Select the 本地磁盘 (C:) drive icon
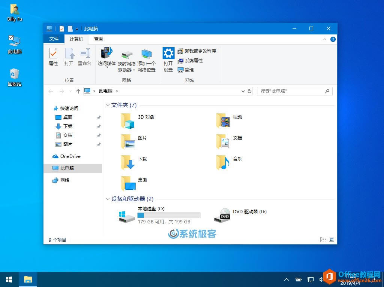This screenshot has height=287, width=384. pos(126,217)
